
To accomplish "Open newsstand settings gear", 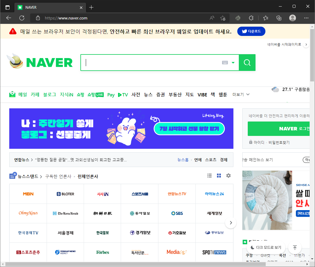I will point(228,176).
